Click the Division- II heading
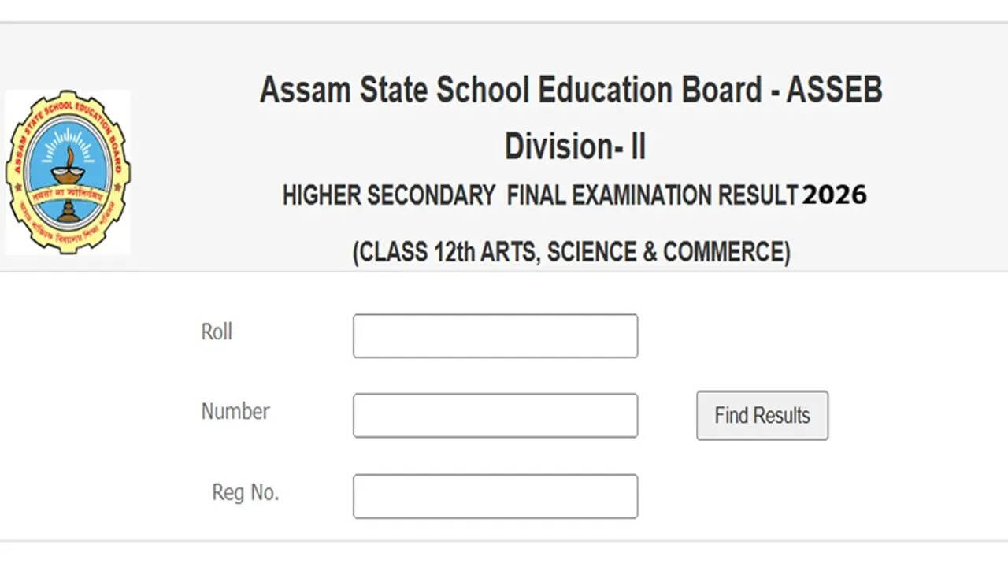This screenshot has width=1008, height=567. pyautogui.click(x=575, y=146)
